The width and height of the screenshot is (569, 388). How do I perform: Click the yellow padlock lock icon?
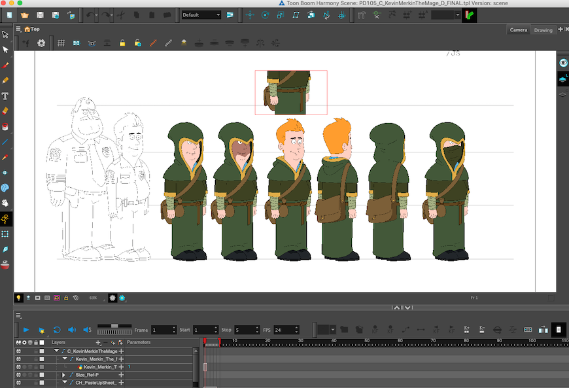tap(122, 43)
